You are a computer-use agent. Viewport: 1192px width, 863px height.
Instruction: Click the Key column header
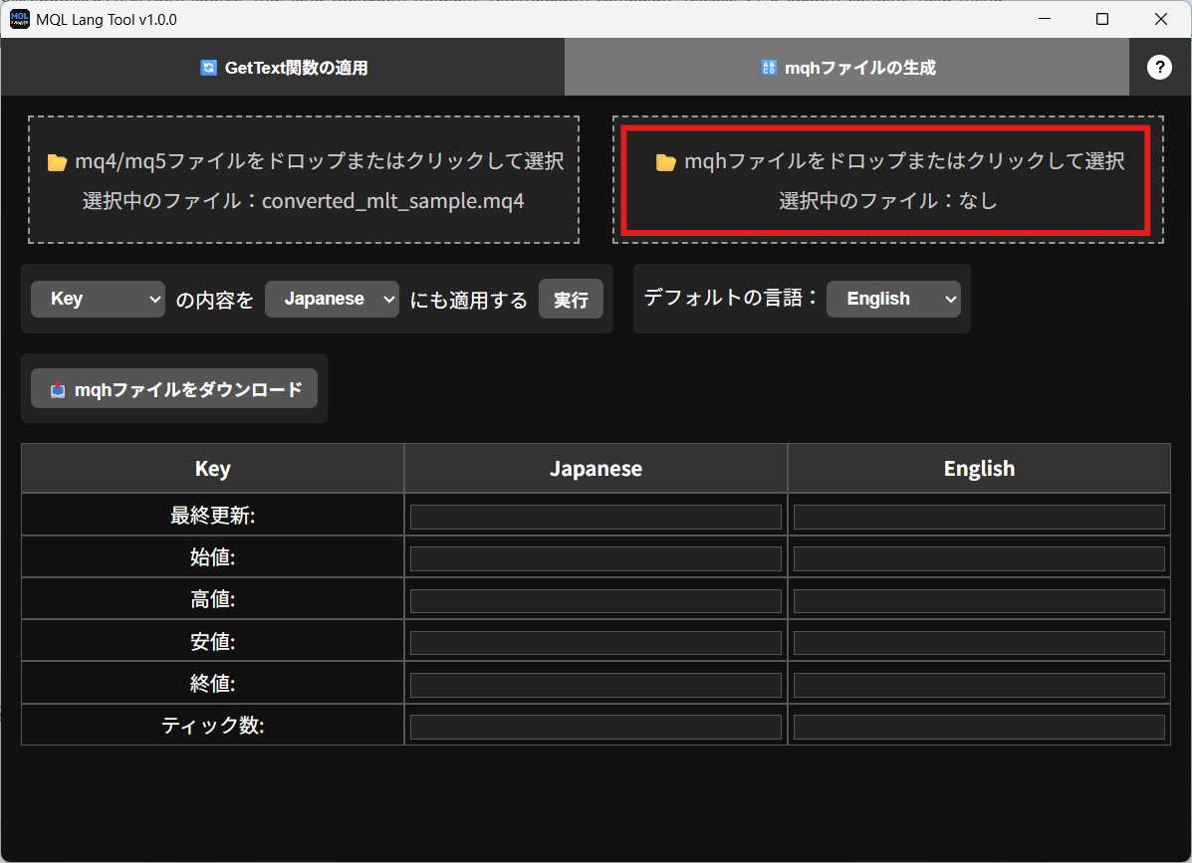click(x=213, y=469)
